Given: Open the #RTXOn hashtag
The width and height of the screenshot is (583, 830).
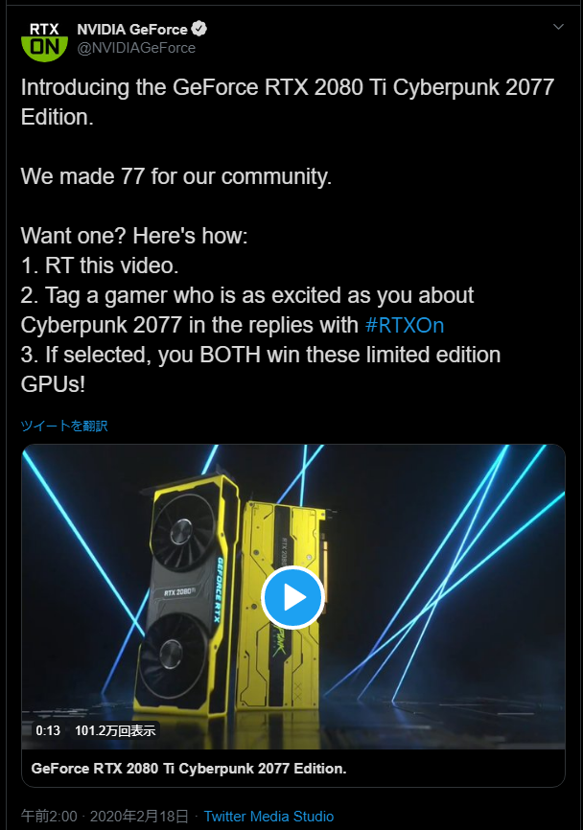Looking at the screenshot, I should tap(405, 325).
